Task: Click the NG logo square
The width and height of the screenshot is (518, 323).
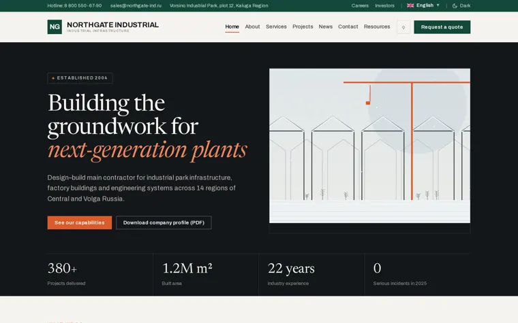Action: pyautogui.click(x=55, y=27)
